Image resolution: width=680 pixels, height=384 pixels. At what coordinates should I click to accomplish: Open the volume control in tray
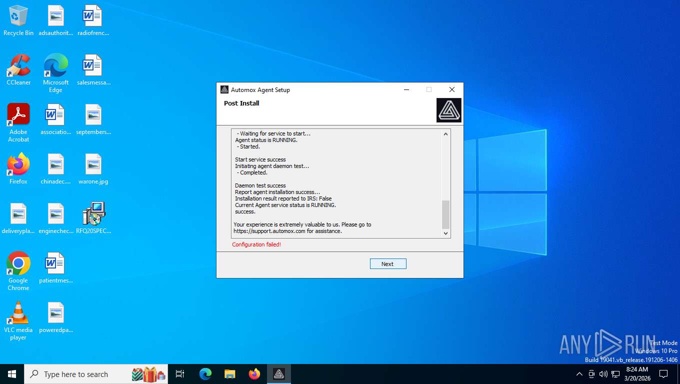(603, 374)
